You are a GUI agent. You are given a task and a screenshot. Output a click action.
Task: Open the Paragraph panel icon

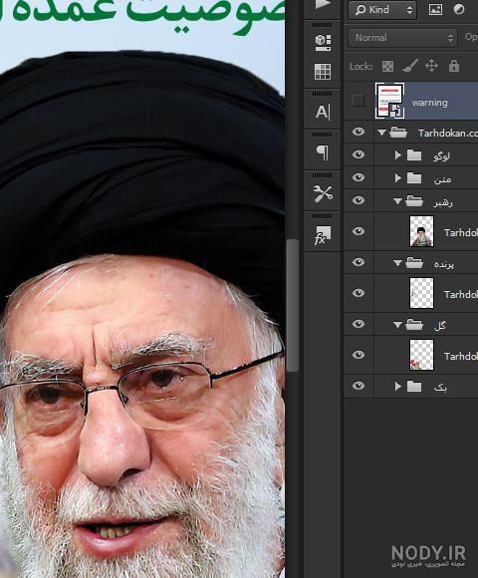[323, 152]
